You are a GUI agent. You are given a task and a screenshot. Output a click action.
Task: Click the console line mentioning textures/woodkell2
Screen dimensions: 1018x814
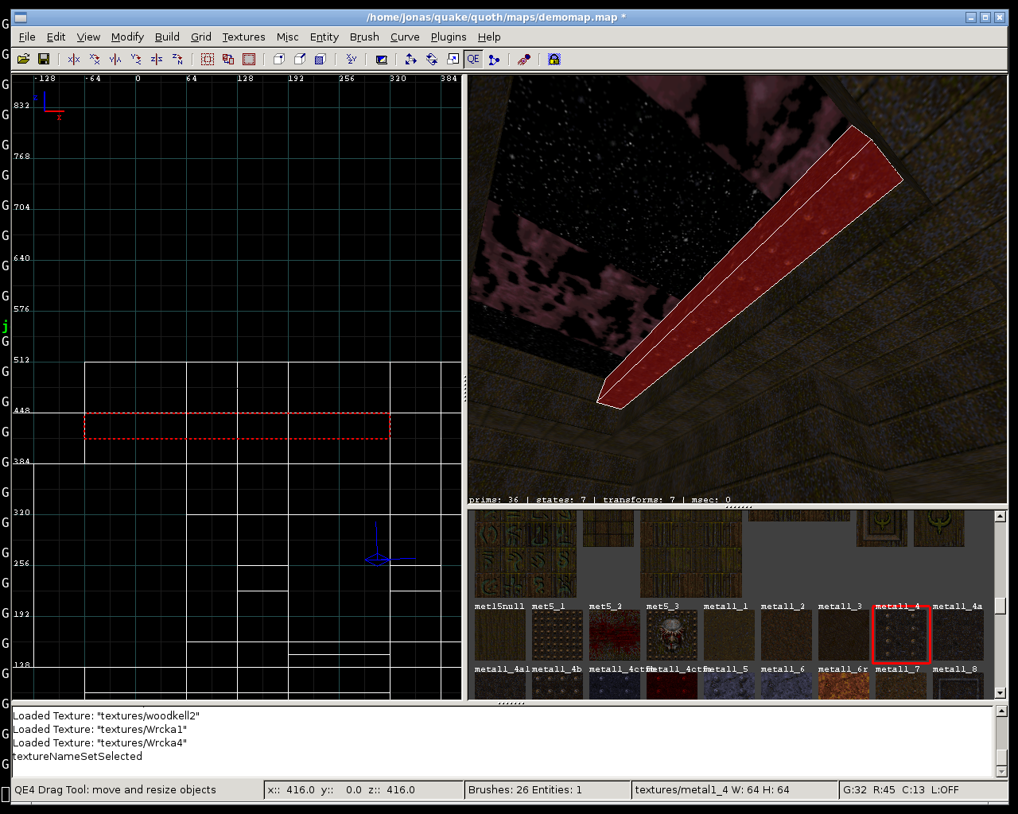coord(107,716)
